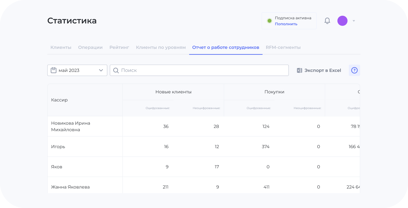Click the Кассир column header
The height and width of the screenshot is (208, 408).
click(x=59, y=100)
